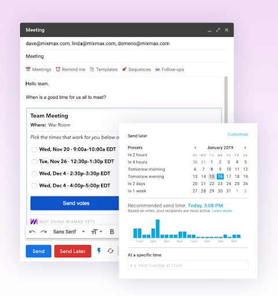
Task: Open Sequences menu
Action: [136, 69]
